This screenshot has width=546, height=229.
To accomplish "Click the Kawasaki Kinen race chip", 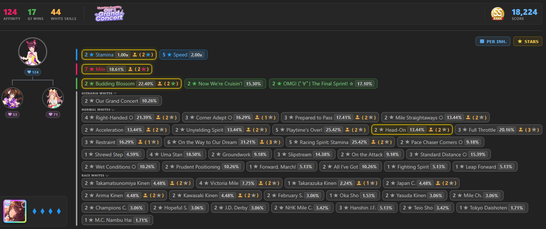I will 215,195.
